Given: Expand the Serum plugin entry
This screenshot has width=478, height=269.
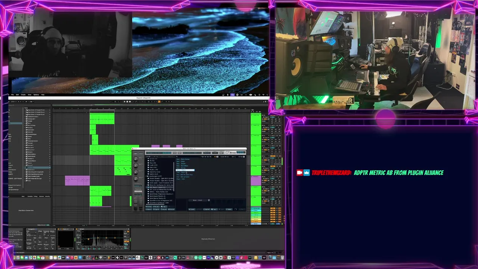Looking at the screenshot, I should tap(25, 163).
